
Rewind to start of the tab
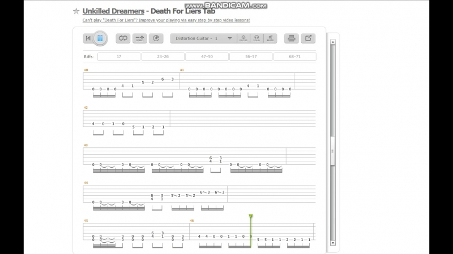(88, 38)
